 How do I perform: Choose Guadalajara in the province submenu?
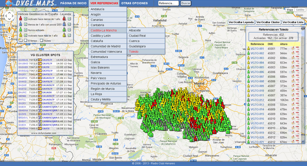[146, 46]
